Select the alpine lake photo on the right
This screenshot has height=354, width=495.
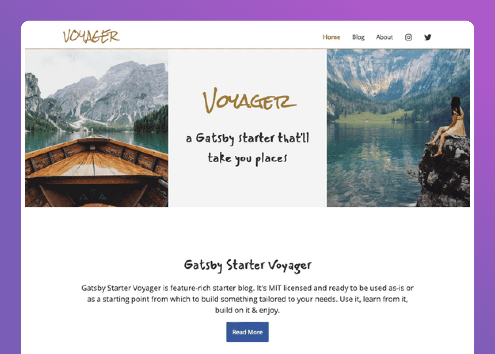coord(398,128)
